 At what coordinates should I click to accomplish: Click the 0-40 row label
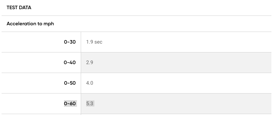click(x=70, y=62)
